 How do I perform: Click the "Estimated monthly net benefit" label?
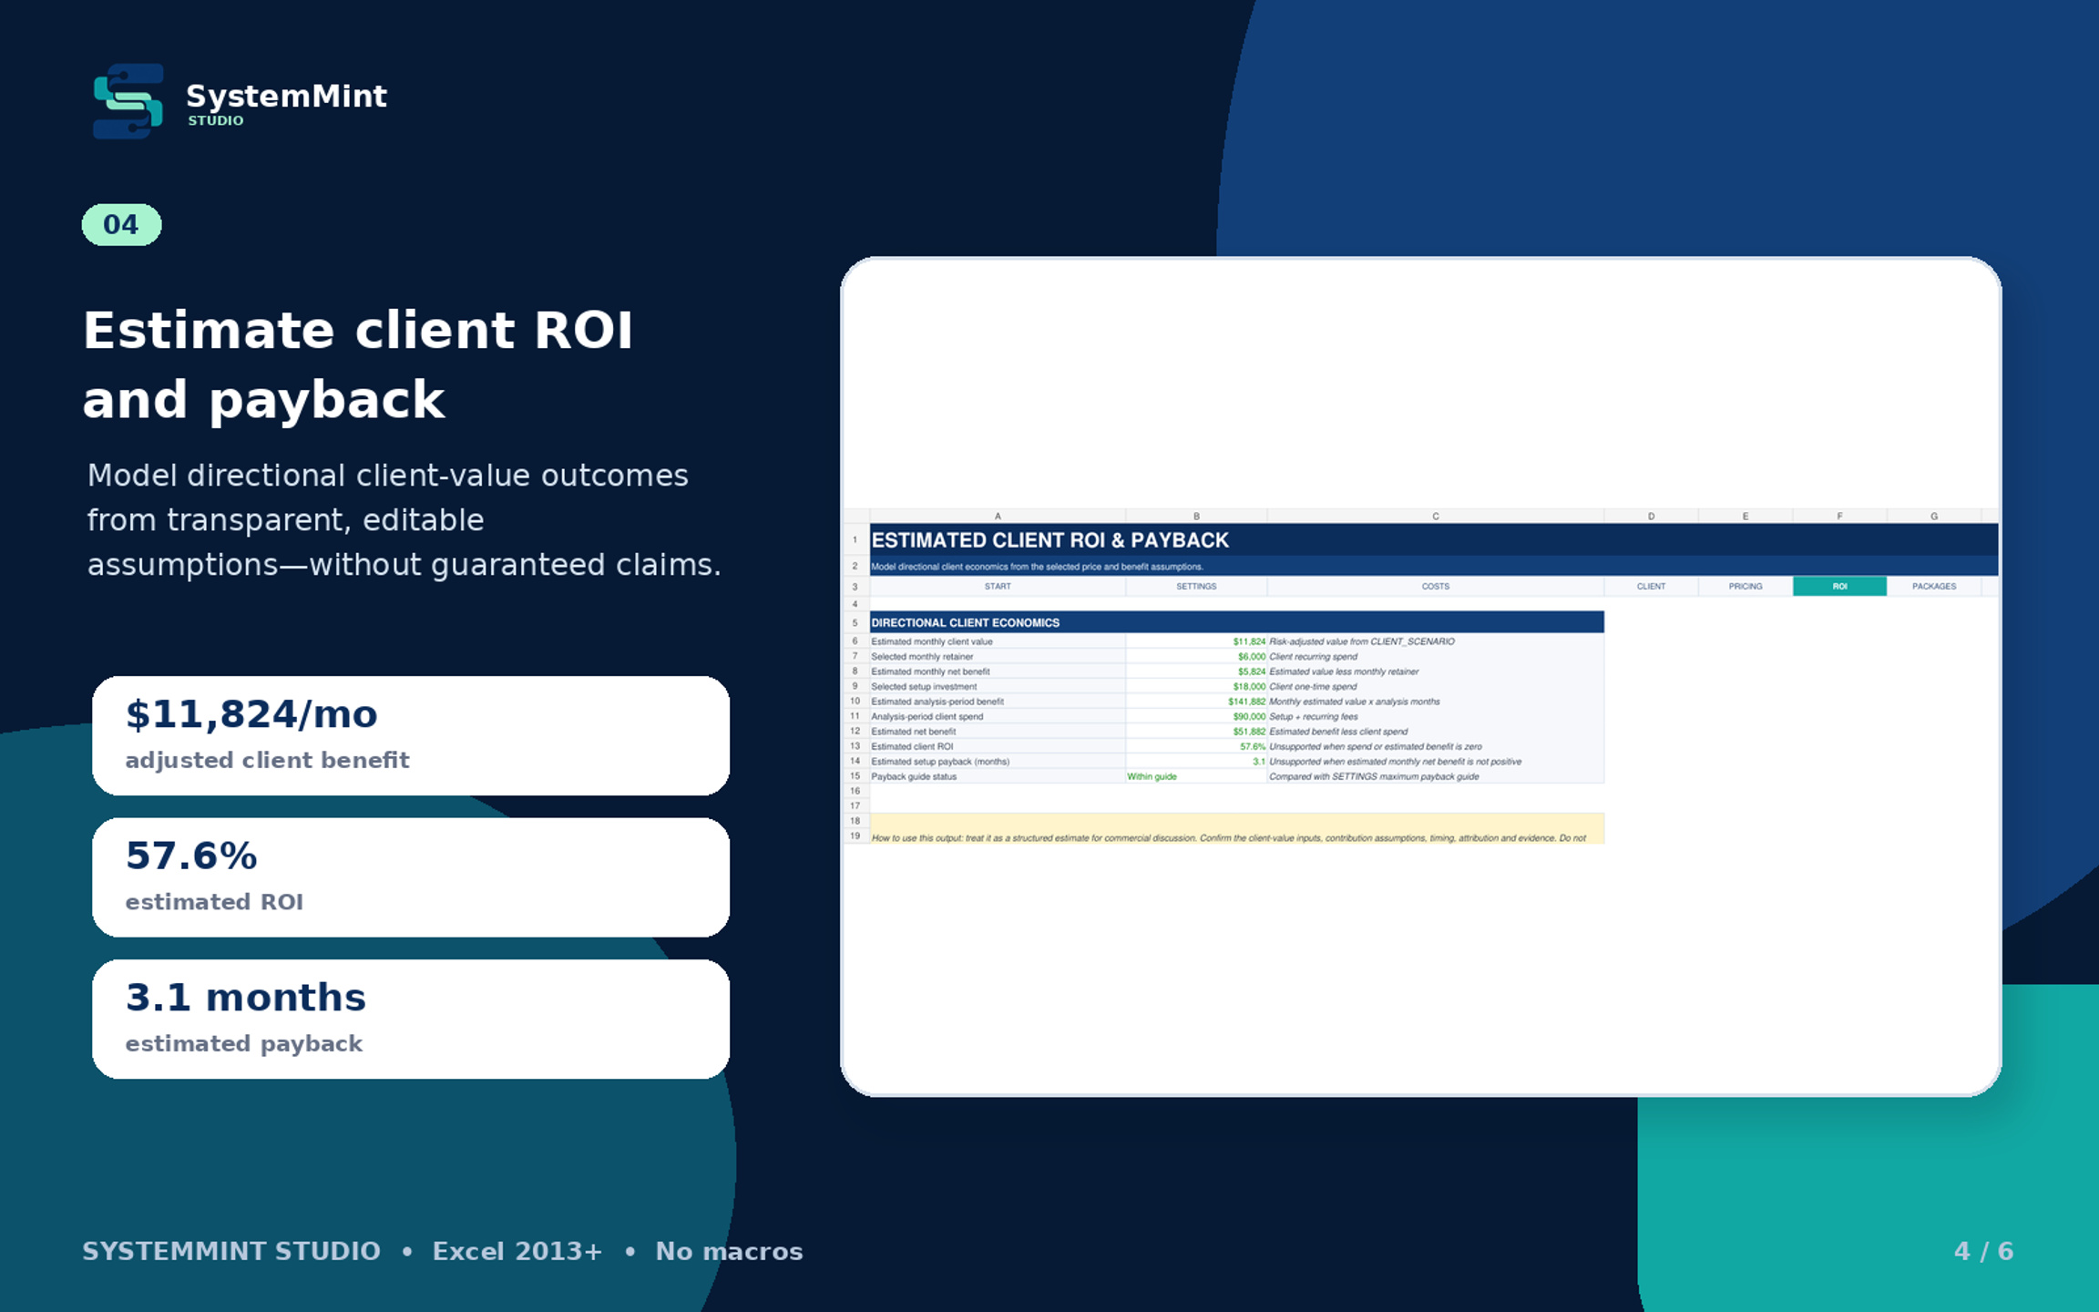click(998, 671)
